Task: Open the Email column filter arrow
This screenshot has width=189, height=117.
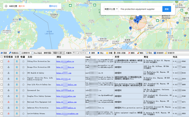Action: 113,57
